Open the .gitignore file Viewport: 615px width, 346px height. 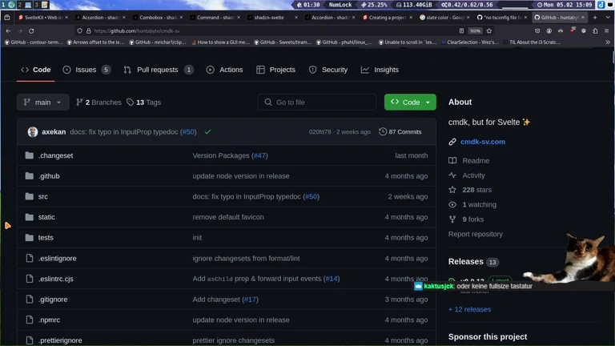click(x=53, y=300)
